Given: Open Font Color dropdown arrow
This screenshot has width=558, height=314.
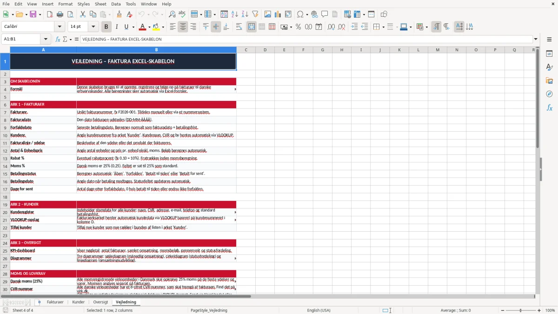Looking at the screenshot, I should [149, 27].
